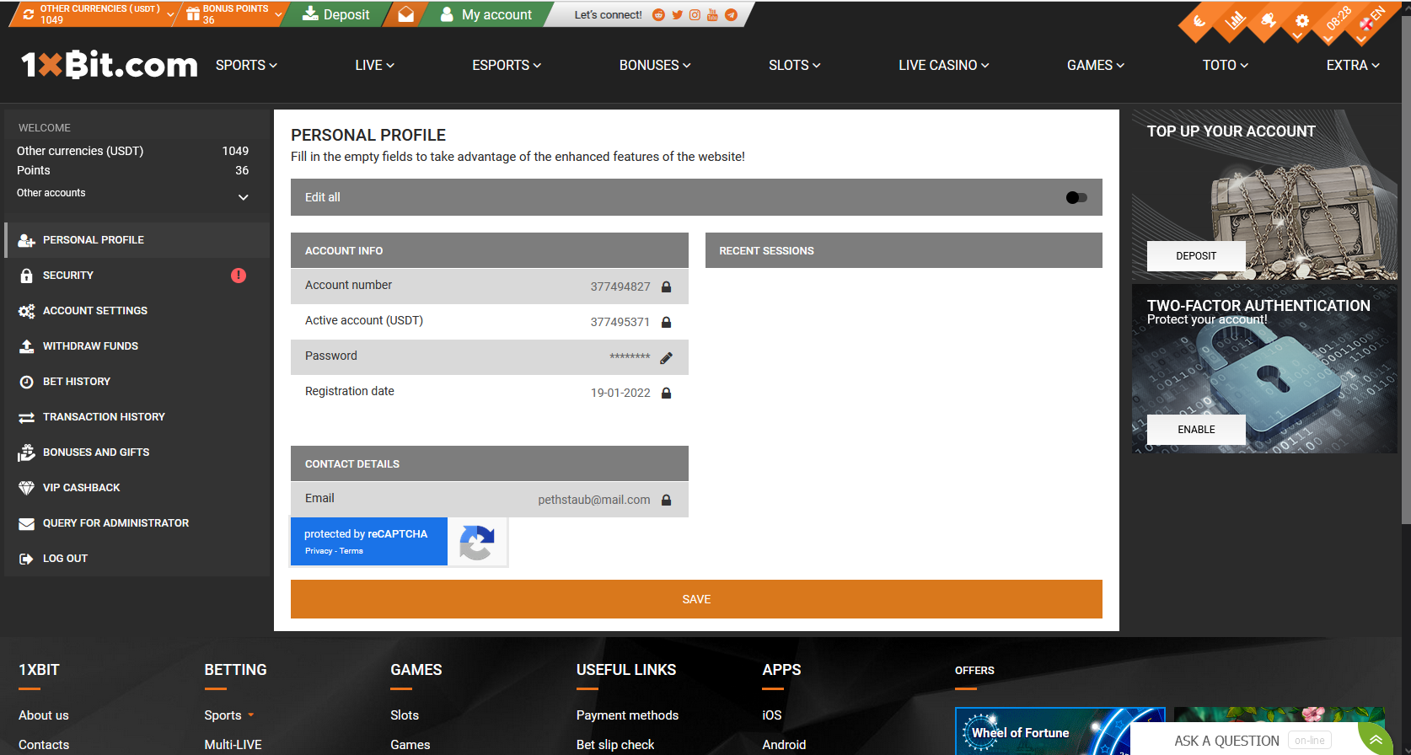Open the SLOTS menu
This screenshot has height=755, width=1411.
[794, 65]
